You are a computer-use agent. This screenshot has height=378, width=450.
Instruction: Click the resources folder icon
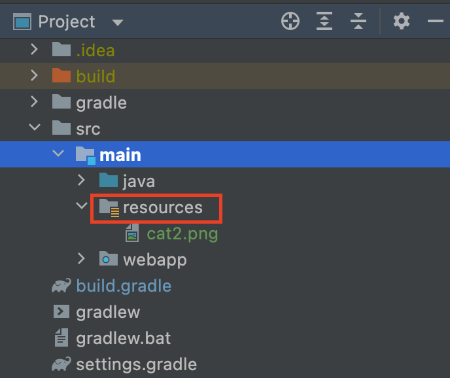[x=109, y=208]
